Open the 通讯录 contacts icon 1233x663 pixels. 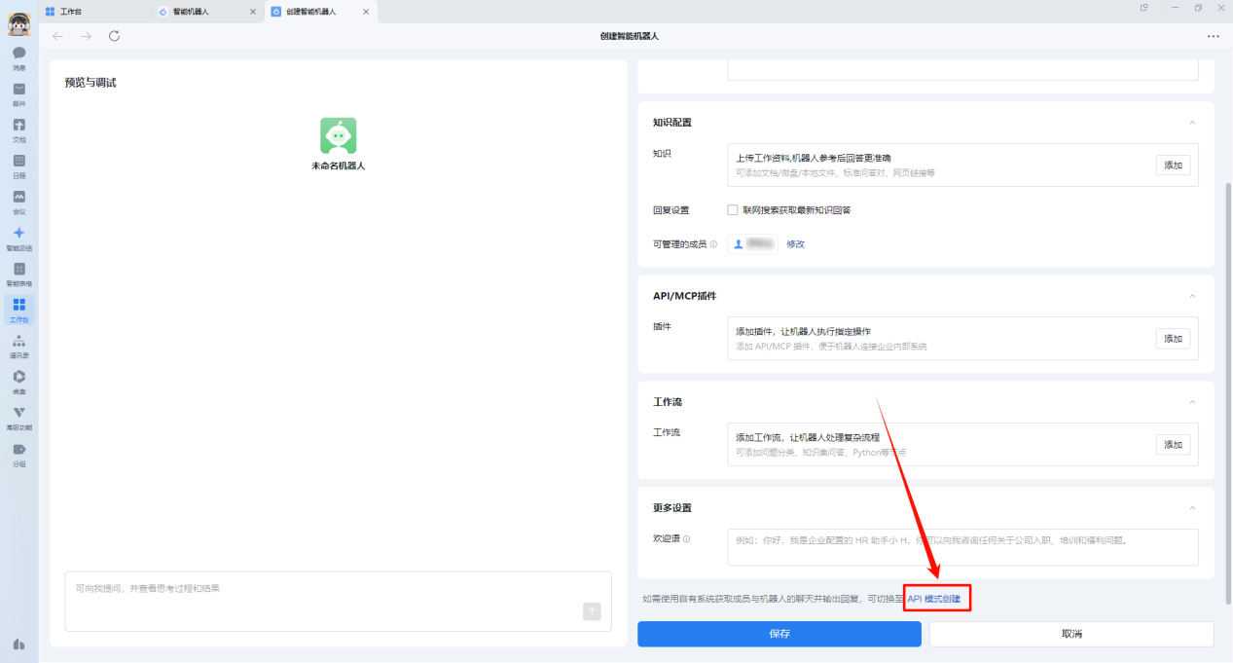[18, 346]
